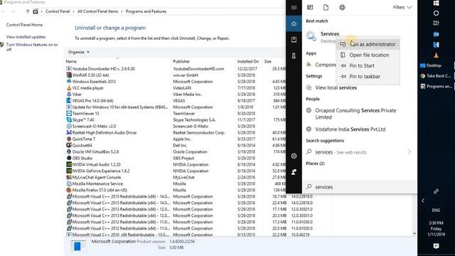Click the Windows Start button on taskbar
455x256 pixels.
point(436,3)
